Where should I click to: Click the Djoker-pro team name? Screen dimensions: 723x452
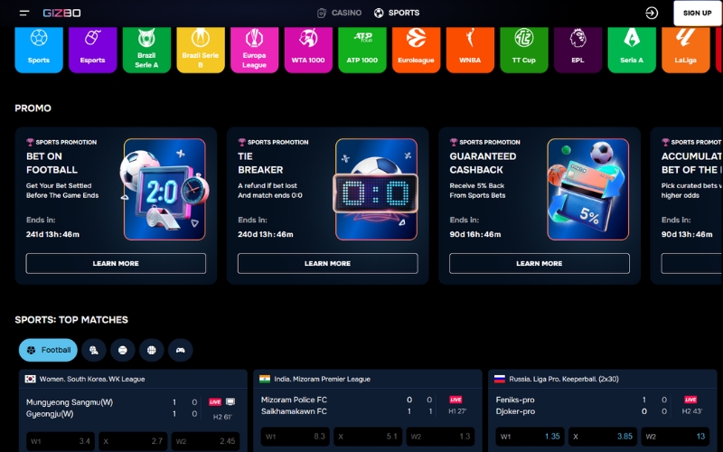(515, 411)
